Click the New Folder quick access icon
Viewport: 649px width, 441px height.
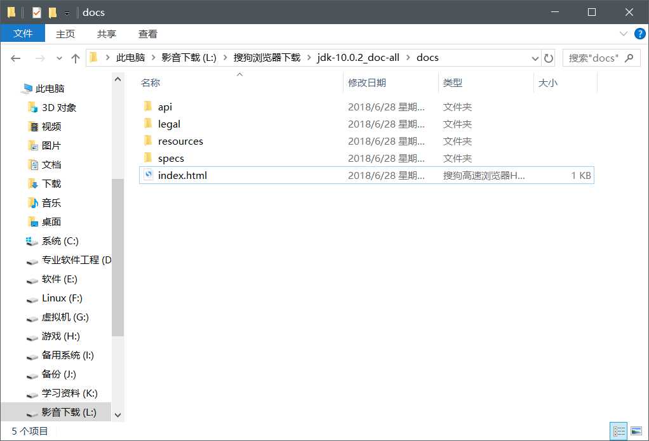pos(52,13)
